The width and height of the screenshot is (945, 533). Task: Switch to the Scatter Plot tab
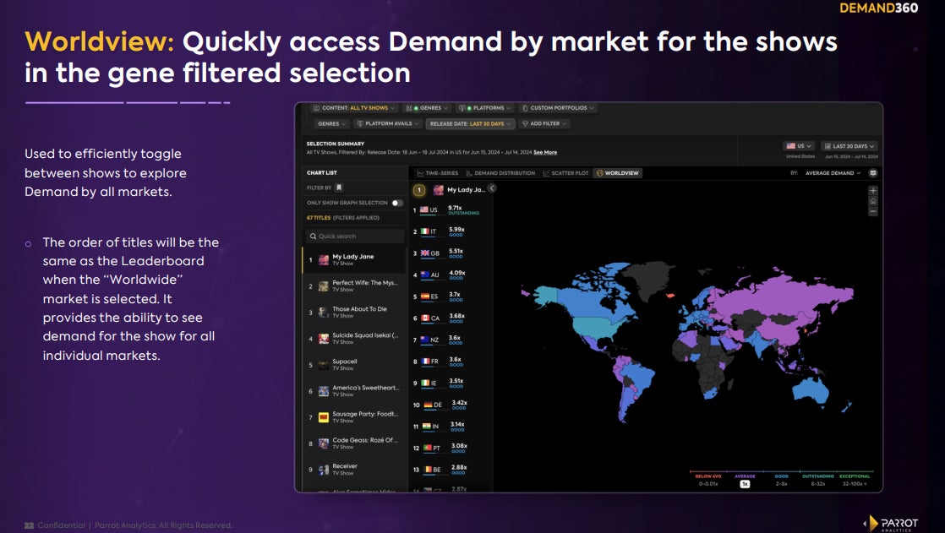(x=566, y=173)
